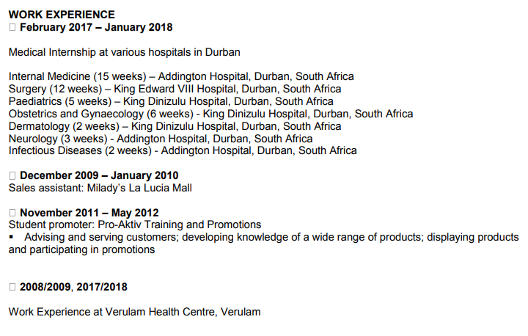The width and height of the screenshot is (528, 336).
Task: Click the December 2009 – January 2010 date
Action: (99, 175)
